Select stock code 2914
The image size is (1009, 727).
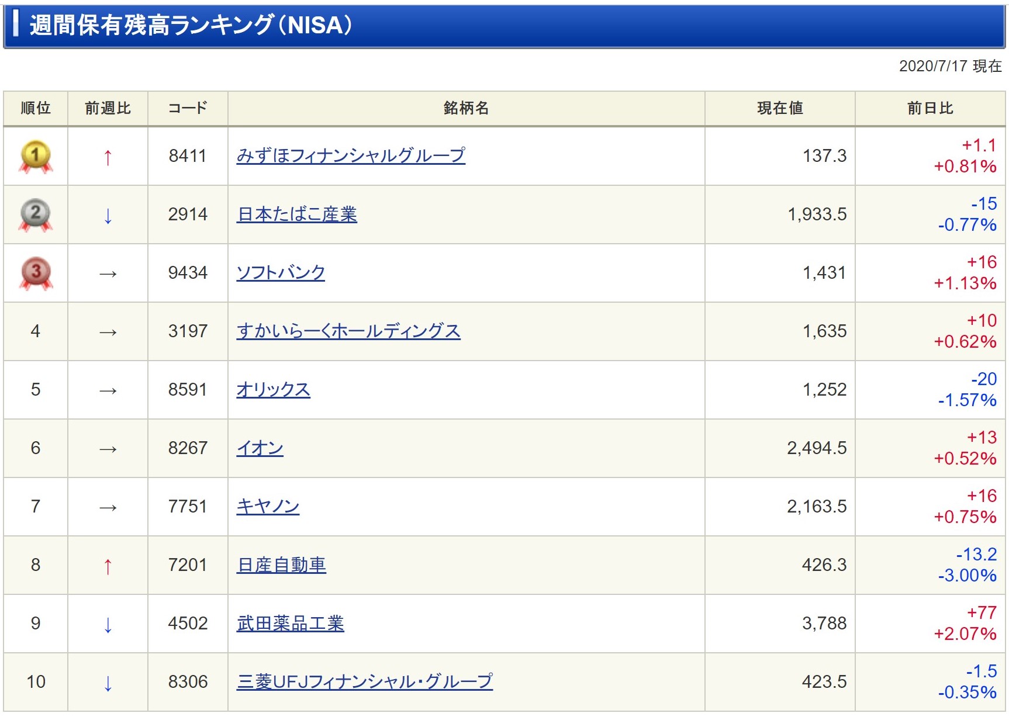tap(188, 214)
